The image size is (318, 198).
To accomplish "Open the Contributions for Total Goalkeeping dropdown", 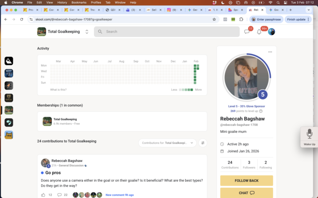I will click(167, 143).
